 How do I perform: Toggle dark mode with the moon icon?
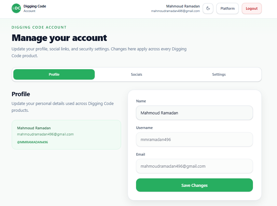[x=208, y=8]
